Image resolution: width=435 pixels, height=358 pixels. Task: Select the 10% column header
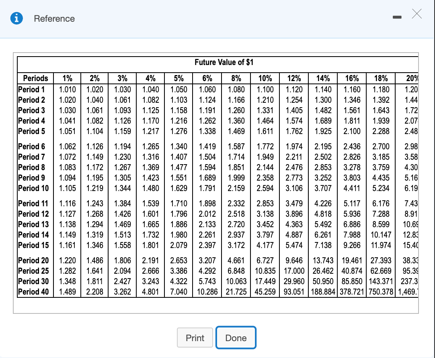point(265,78)
